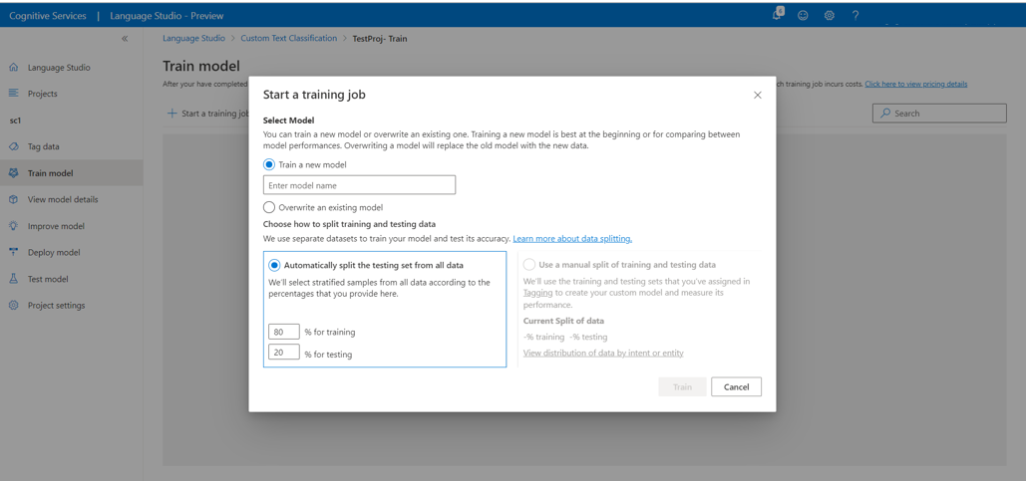The width and height of the screenshot is (1026, 481).
Task: Click the Cancel button
Action: point(736,386)
